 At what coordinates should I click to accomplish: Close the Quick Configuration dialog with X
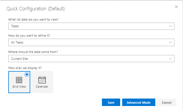point(176,7)
